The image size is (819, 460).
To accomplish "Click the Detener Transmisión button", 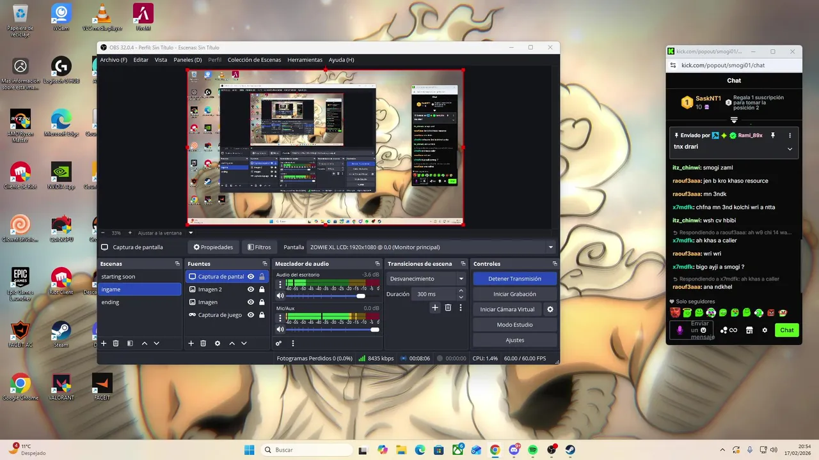I will [514, 279].
